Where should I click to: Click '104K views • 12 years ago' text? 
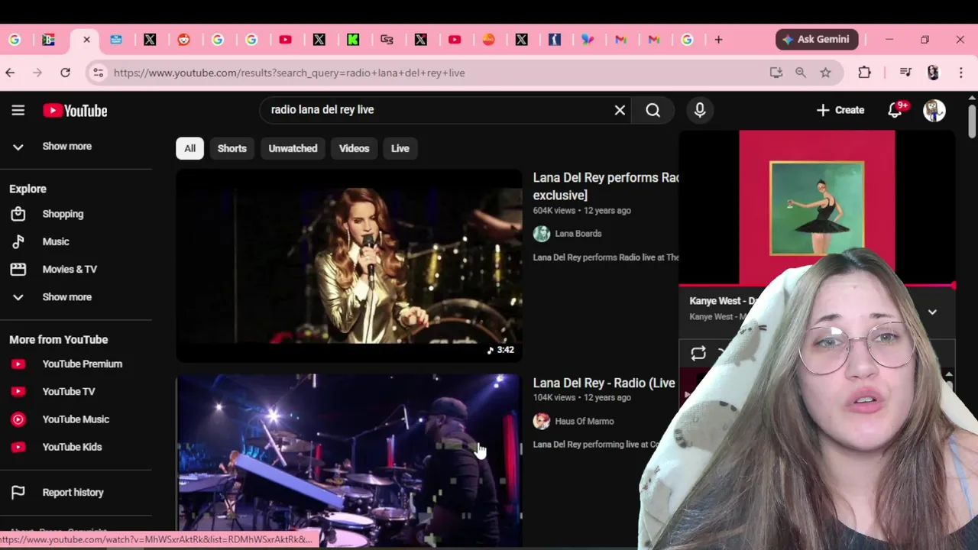pyautogui.click(x=582, y=397)
